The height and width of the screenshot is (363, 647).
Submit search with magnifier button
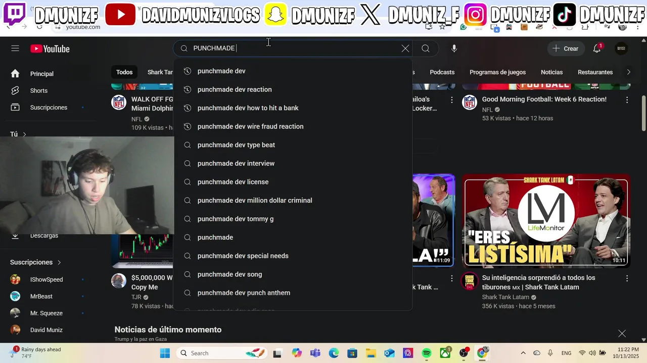(x=426, y=48)
